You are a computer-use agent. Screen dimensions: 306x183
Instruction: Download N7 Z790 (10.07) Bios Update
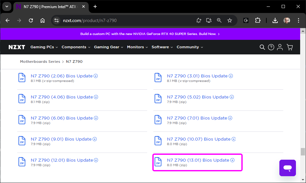click(x=201, y=139)
